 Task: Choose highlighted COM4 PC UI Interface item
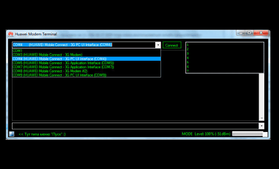(x=87, y=59)
